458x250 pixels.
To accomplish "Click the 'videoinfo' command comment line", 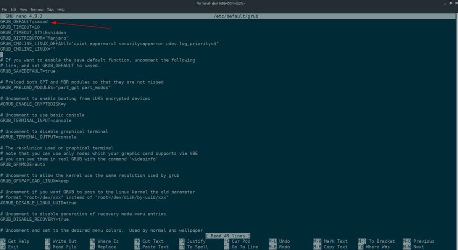I will pyautogui.click(x=79, y=159).
